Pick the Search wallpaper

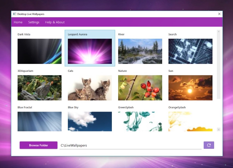(190, 51)
